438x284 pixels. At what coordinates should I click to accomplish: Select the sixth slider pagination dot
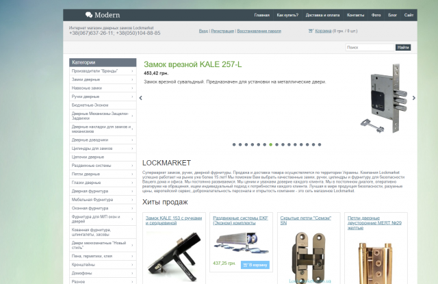265,144
